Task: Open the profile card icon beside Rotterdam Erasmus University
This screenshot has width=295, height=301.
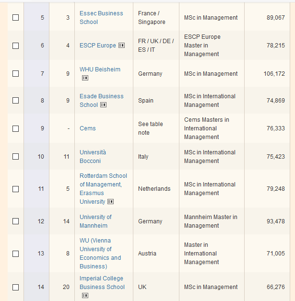Action: [x=111, y=202]
